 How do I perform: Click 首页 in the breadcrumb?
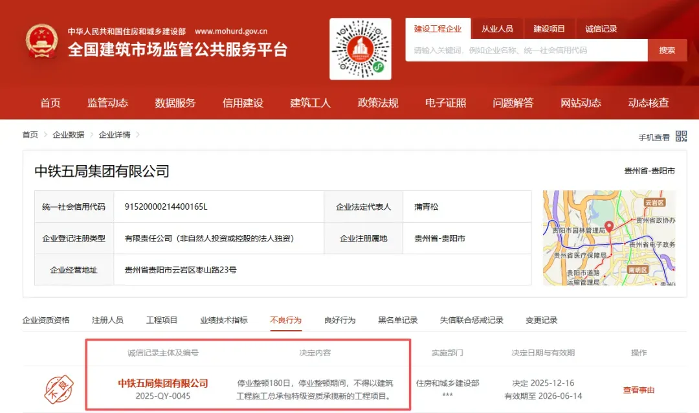[30, 135]
